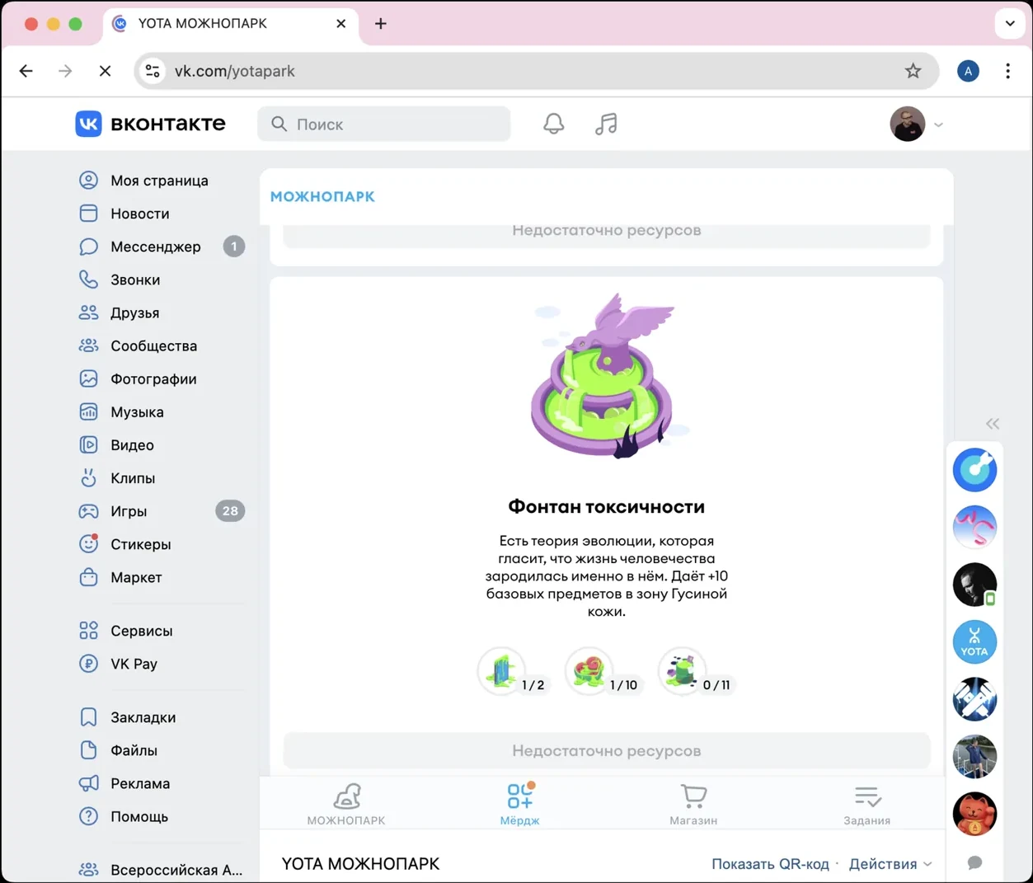Open Стикеры section
The width and height of the screenshot is (1033, 883).
pos(140,544)
